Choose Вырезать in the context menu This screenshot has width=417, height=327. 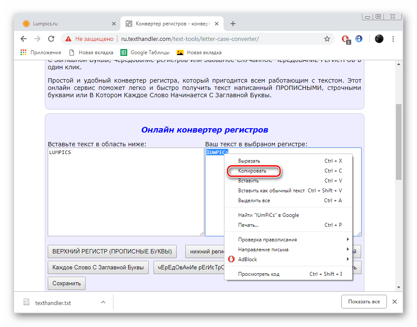click(288, 161)
